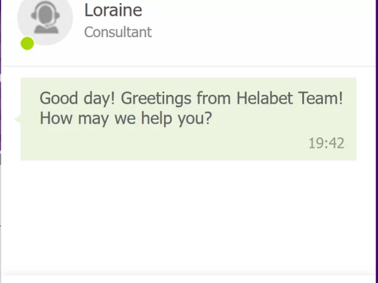Click the text "How may we help you?"
Image resolution: width=378 pixels, height=283 pixels.
click(126, 118)
